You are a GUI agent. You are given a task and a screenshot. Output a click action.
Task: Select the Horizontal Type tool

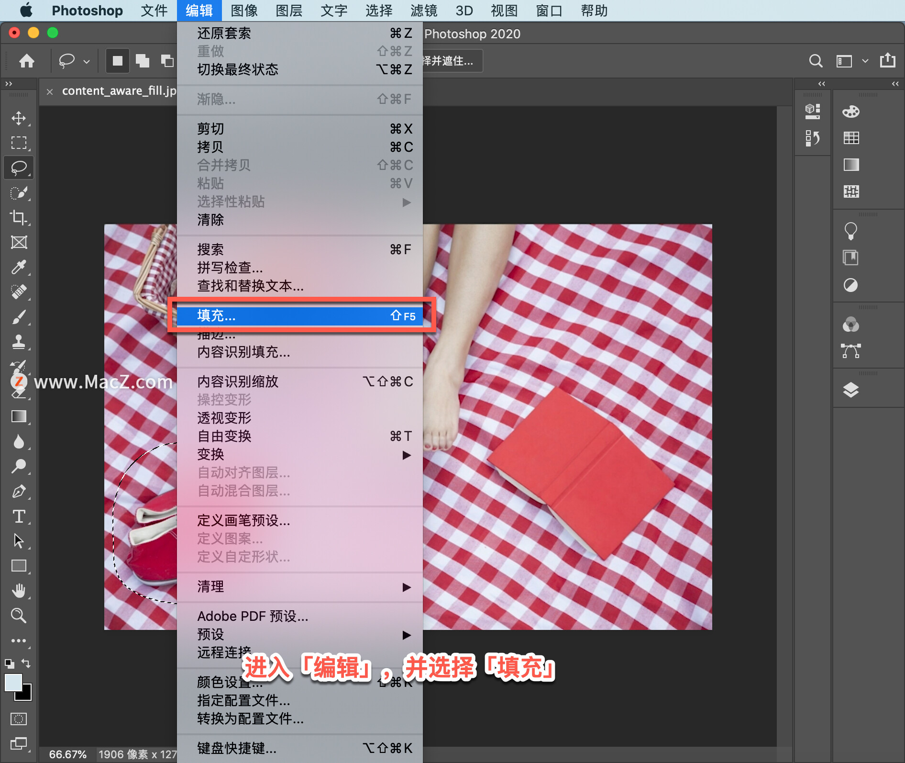[19, 516]
